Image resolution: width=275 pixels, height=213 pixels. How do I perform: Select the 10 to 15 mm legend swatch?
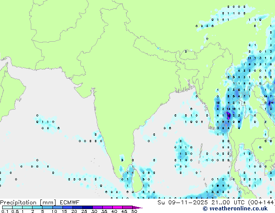point(57,207)
